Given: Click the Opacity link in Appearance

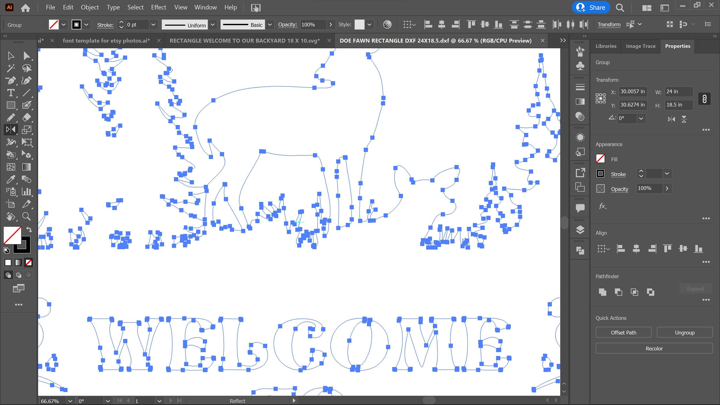Looking at the screenshot, I should coord(619,189).
